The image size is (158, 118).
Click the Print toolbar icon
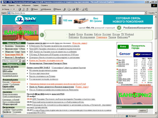tap(73, 9)
